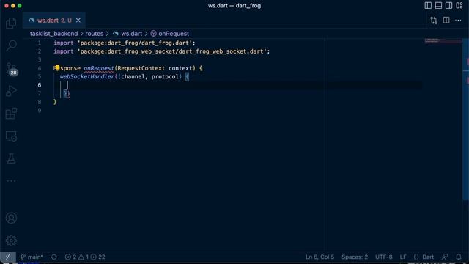The width and height of the screenshot is (469, 264).
Task: Open notifications bell
Action: coord(459,257)
